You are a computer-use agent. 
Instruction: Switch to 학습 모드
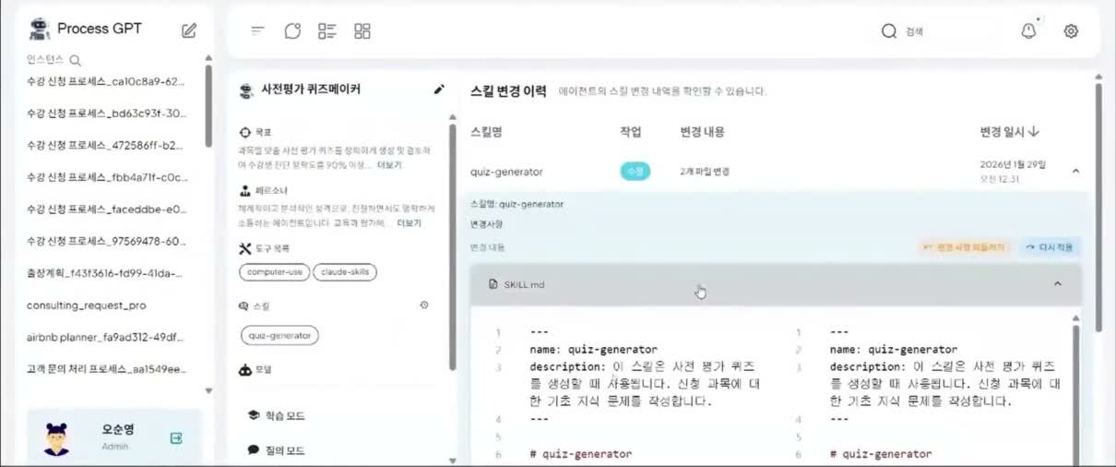point(285,416)
